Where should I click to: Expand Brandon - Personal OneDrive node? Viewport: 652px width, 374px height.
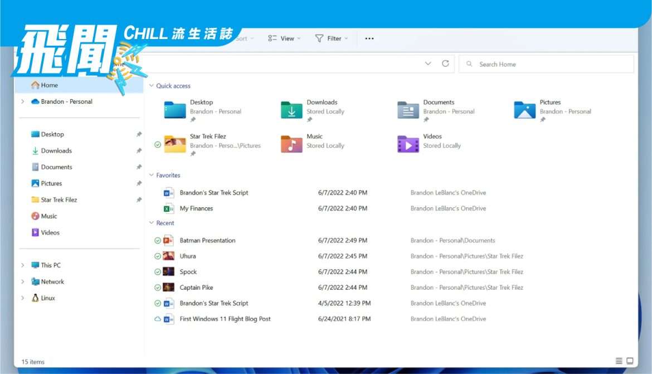click(x=23, y=101)
